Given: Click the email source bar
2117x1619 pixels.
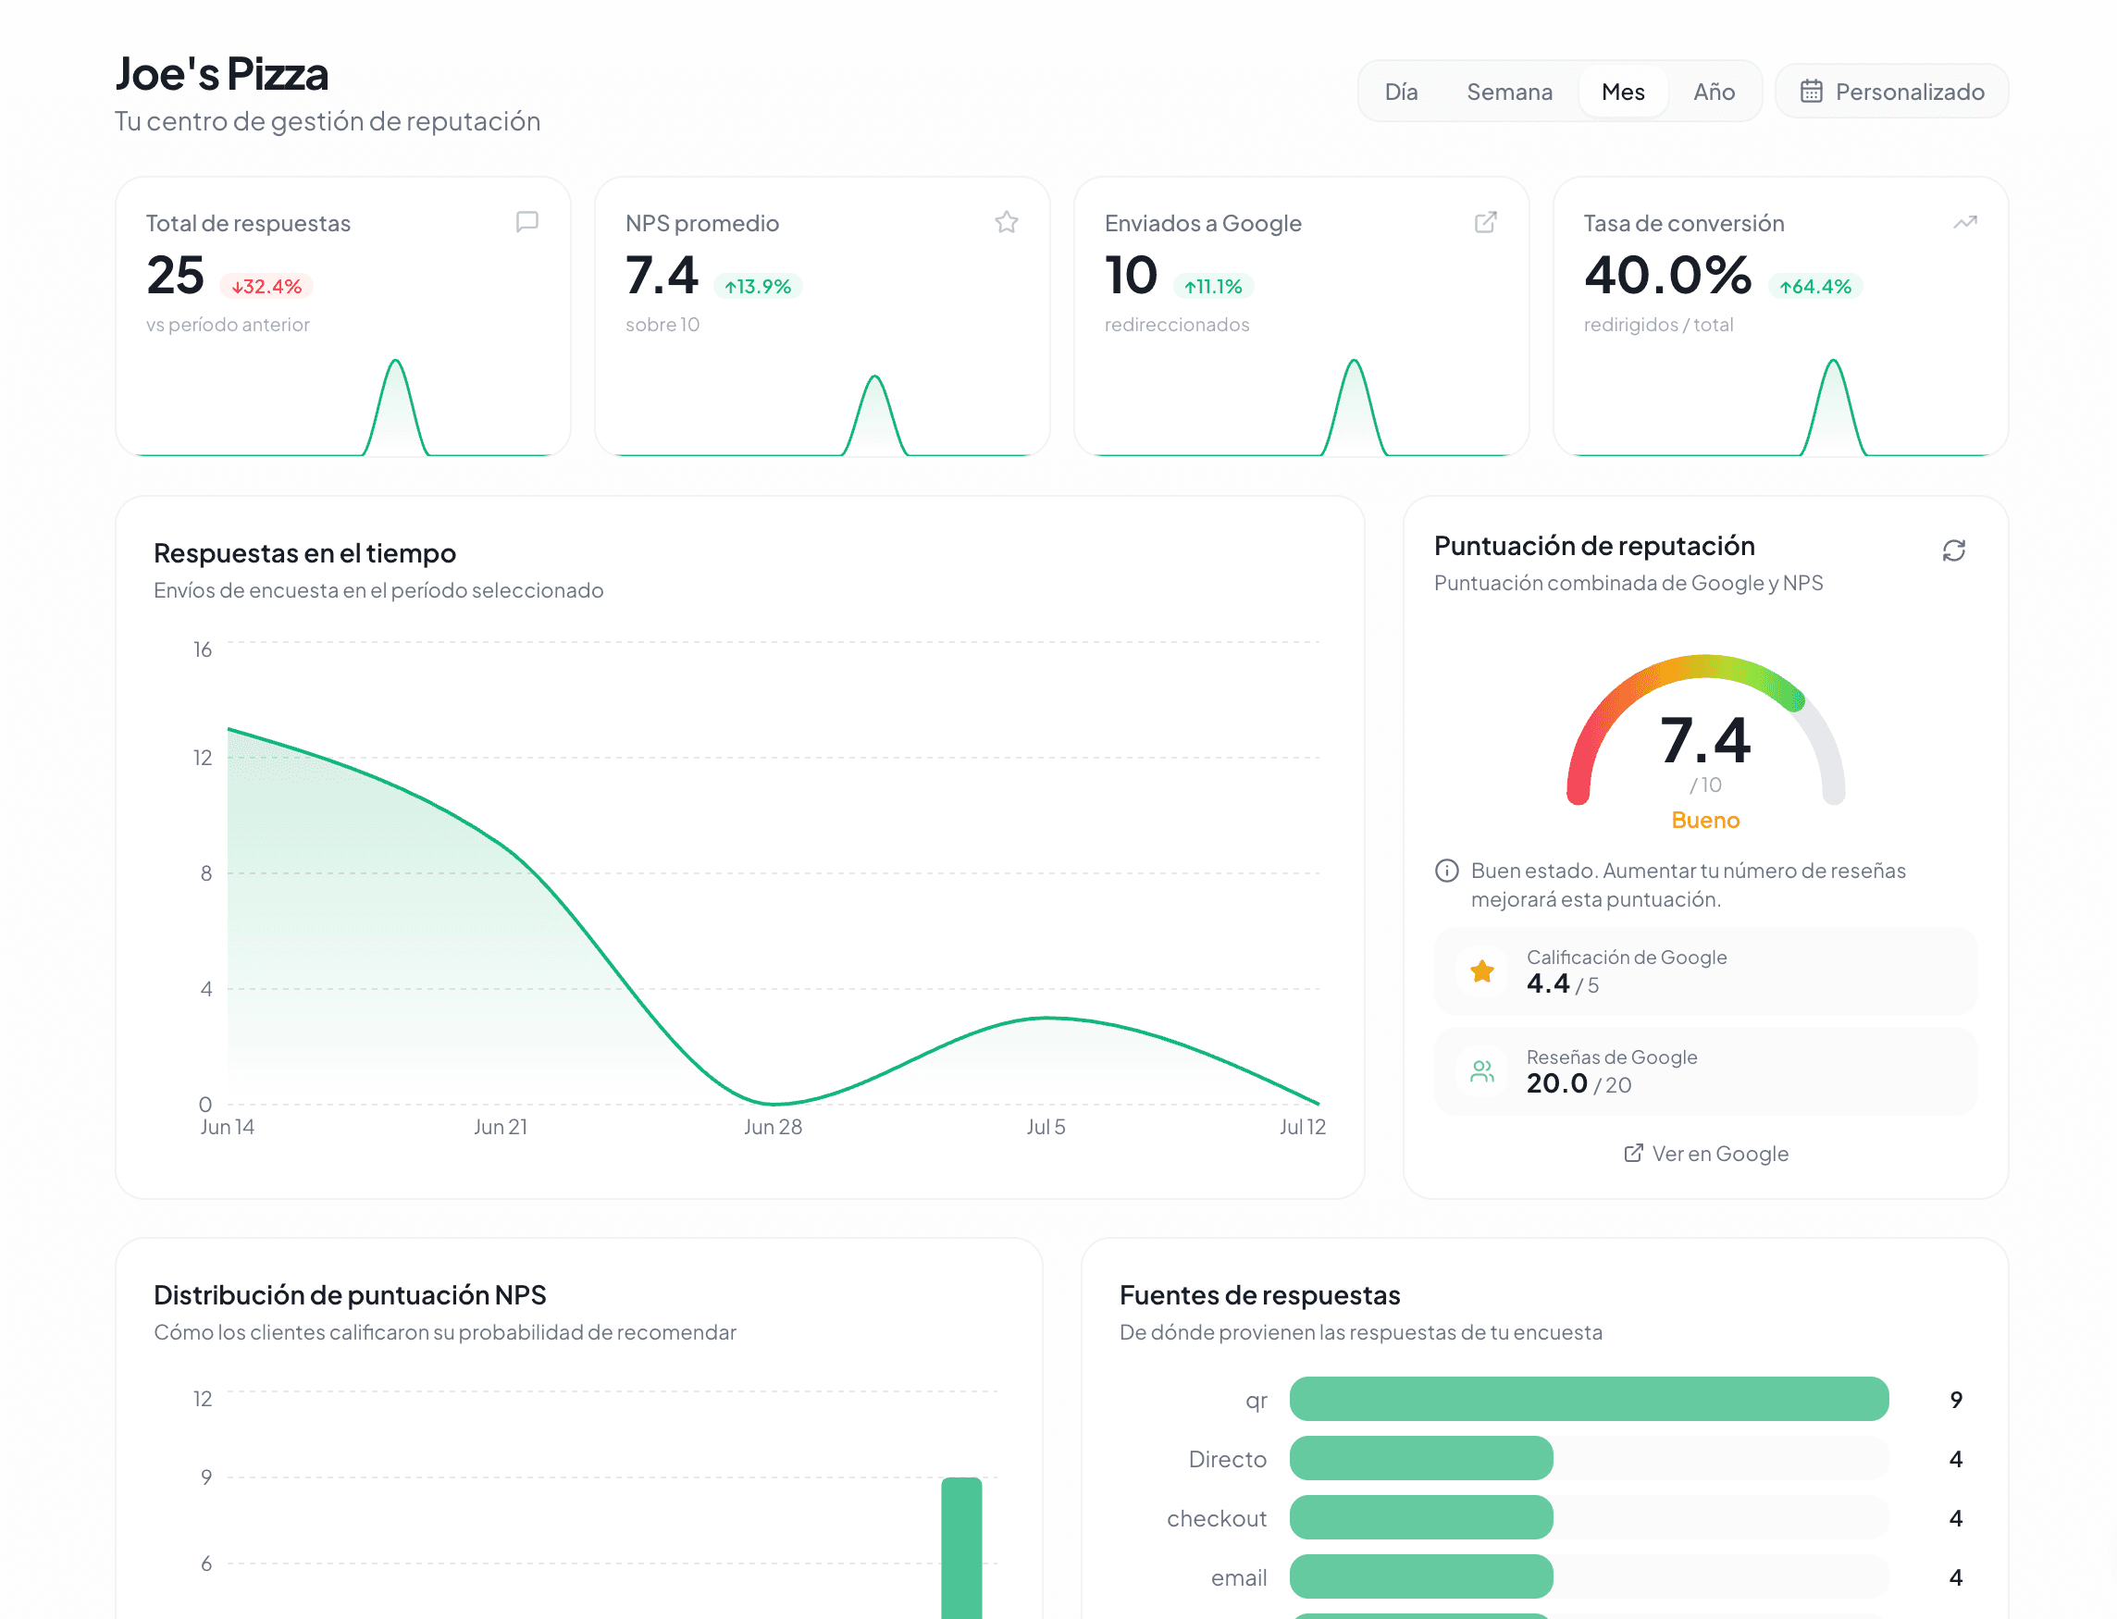Looking at the screenshot, I should tap(1421, 1577).
